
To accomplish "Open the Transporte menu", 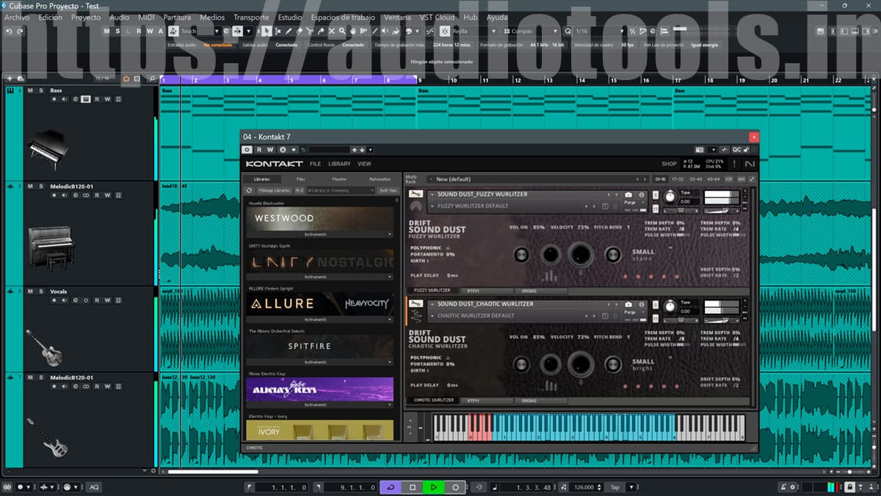I will click(251, 17).
